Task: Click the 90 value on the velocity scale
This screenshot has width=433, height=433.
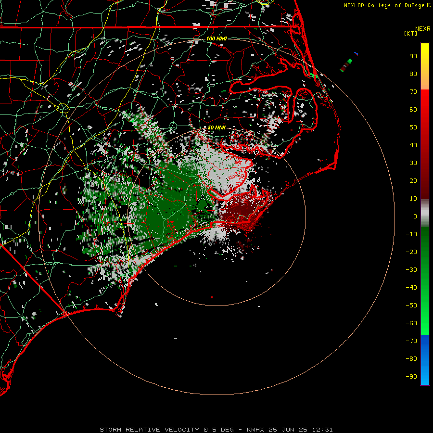Action: [x=413, y=56]
